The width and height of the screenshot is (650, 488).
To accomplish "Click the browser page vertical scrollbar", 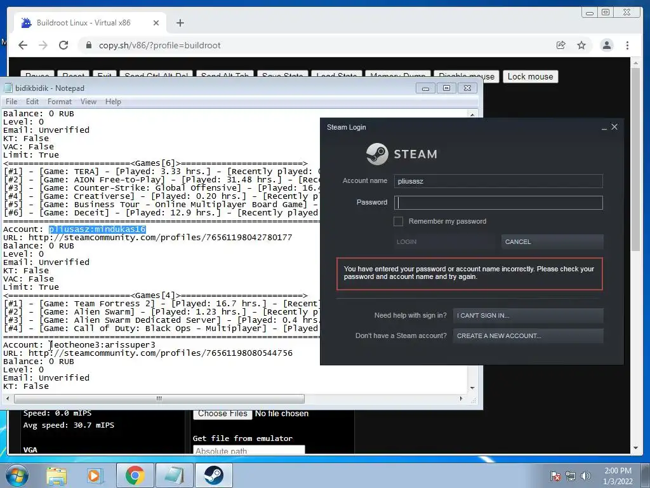I will pyautogui.click(x=635, y=159).
